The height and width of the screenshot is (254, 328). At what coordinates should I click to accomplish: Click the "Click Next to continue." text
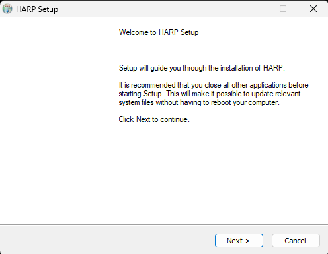[x=154, y=119]
